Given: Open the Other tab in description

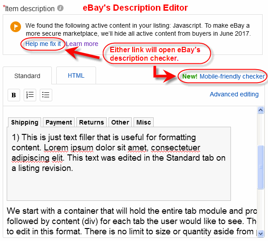Looking at the screenshot, I should pos(120,122).
